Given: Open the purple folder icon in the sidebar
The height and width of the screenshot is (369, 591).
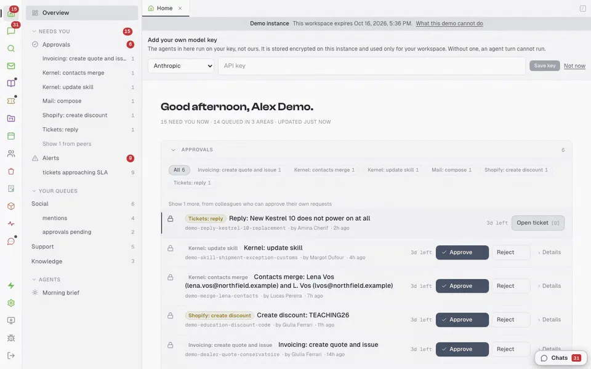Looking at the screenshot, I should (x=11, y=118).
